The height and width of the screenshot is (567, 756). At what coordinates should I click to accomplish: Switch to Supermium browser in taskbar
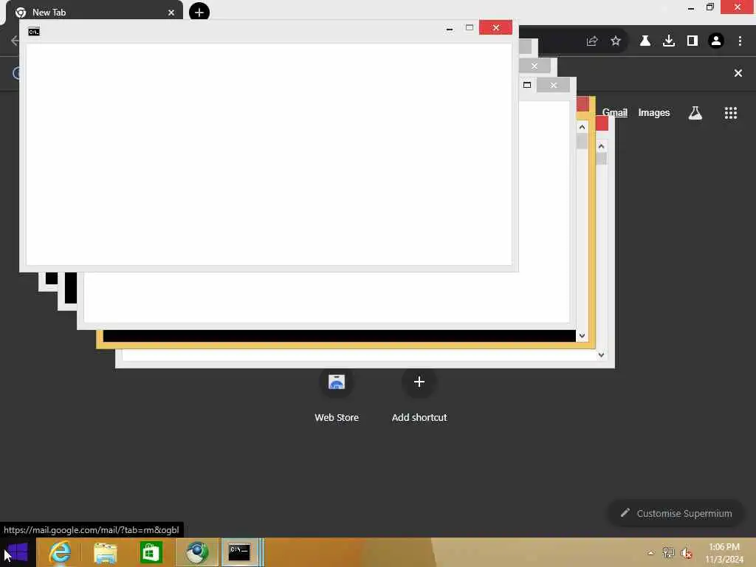coord(196,552)
